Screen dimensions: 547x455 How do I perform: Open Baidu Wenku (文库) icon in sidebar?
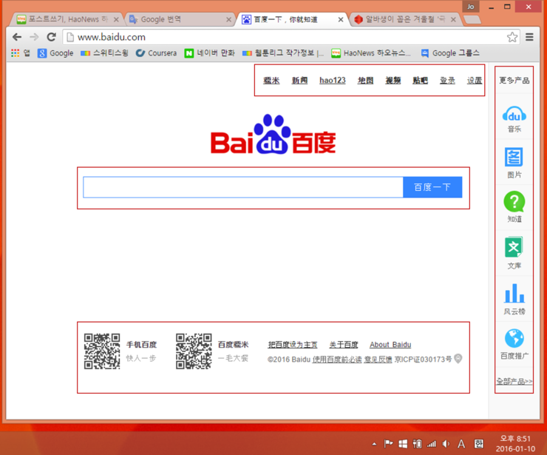click(x=514, y=247)
